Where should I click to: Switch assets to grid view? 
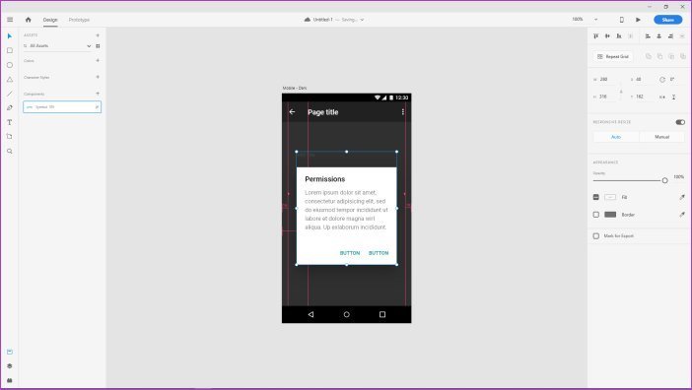pyautogui.click(x=98, y=46)
